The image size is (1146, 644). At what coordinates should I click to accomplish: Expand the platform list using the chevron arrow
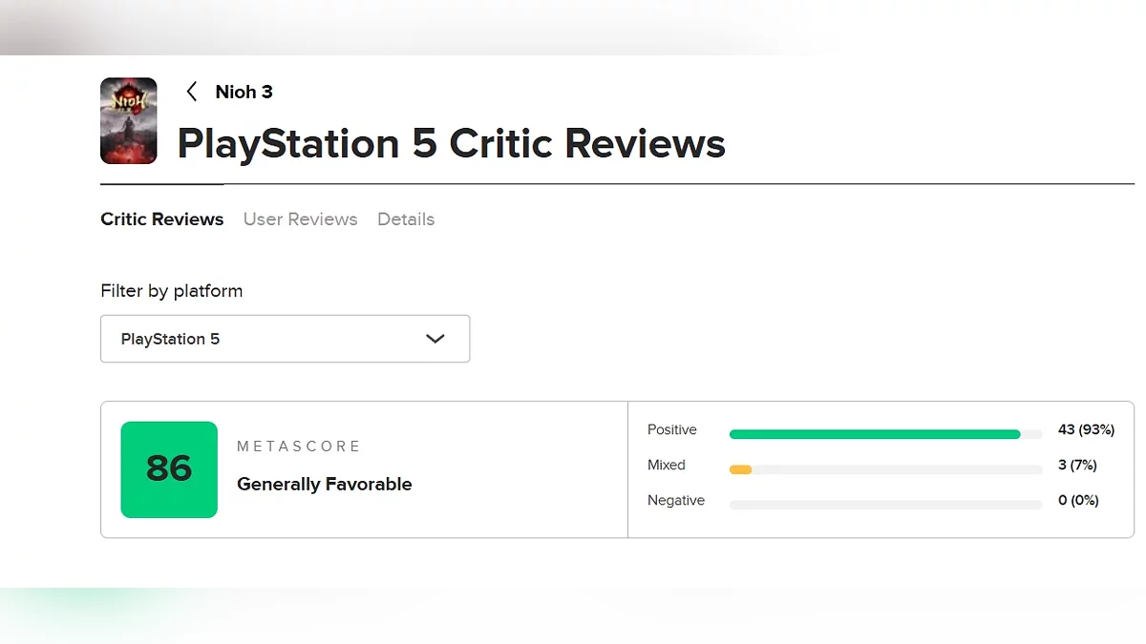click(435, 339)
